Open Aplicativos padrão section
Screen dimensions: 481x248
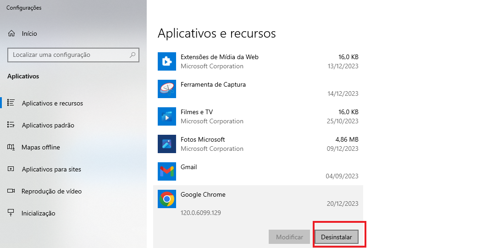(74, 125)
